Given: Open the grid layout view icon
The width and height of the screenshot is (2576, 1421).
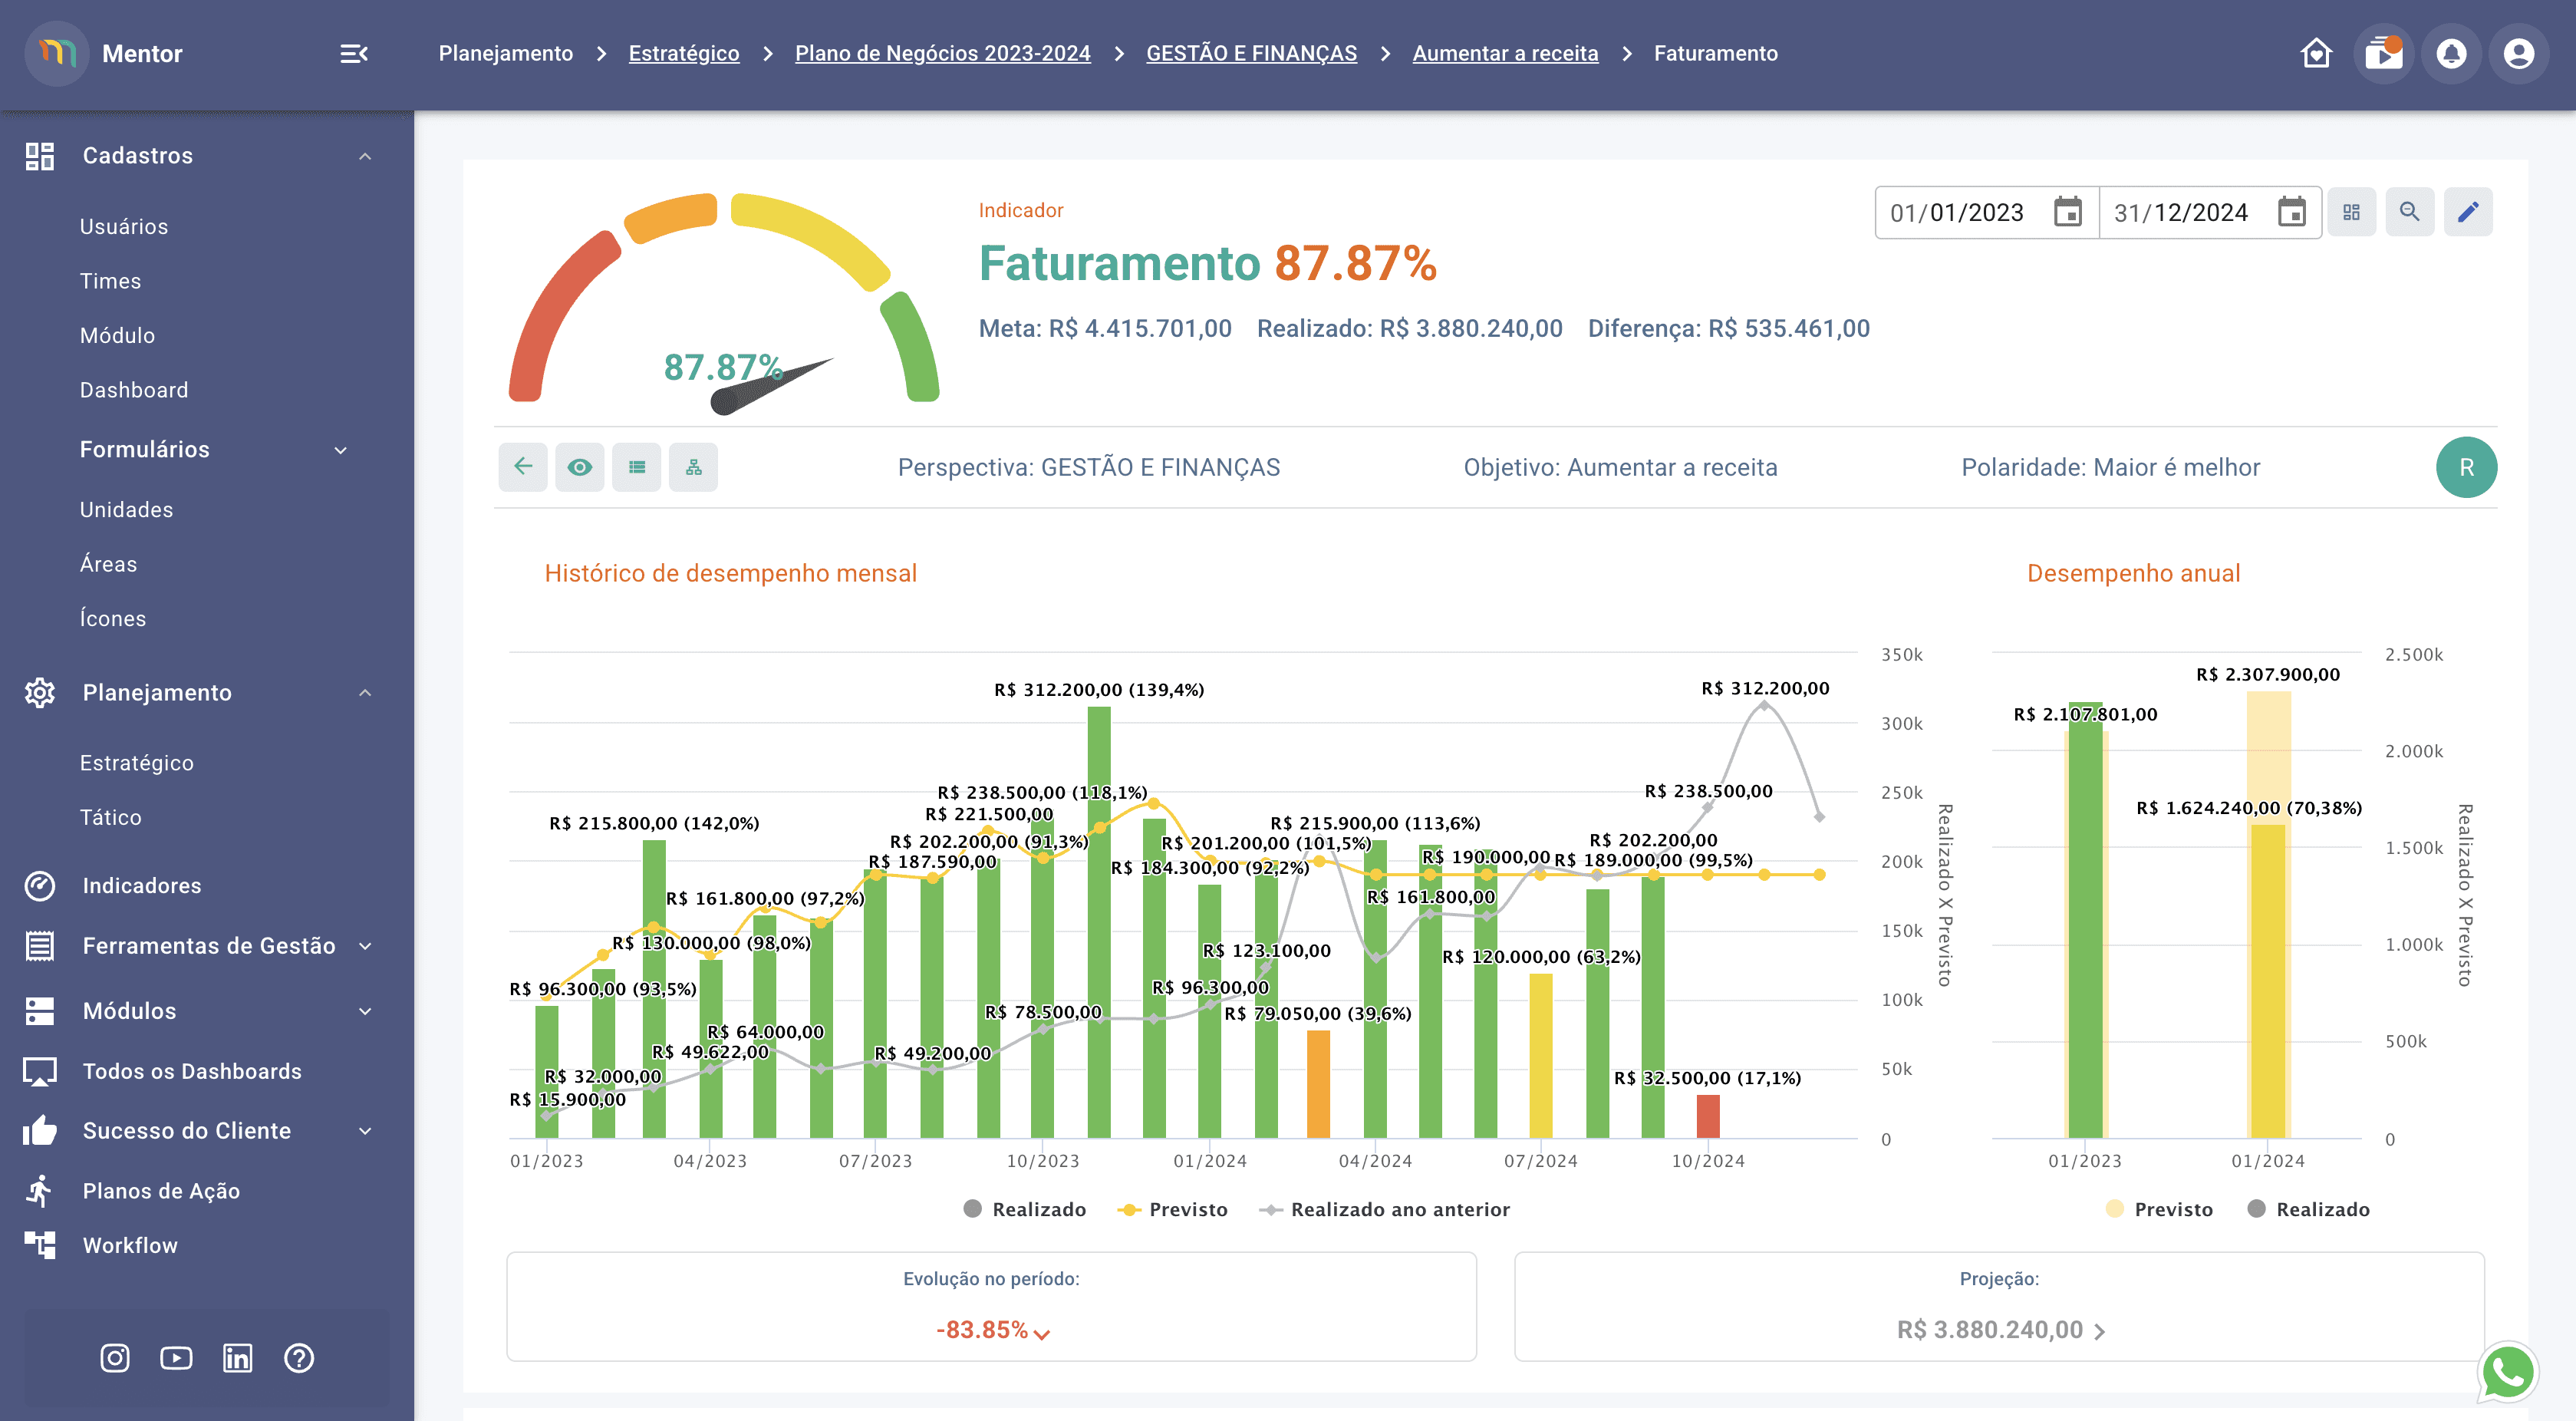Looking at the screenshot, I should coord(2351,212).
